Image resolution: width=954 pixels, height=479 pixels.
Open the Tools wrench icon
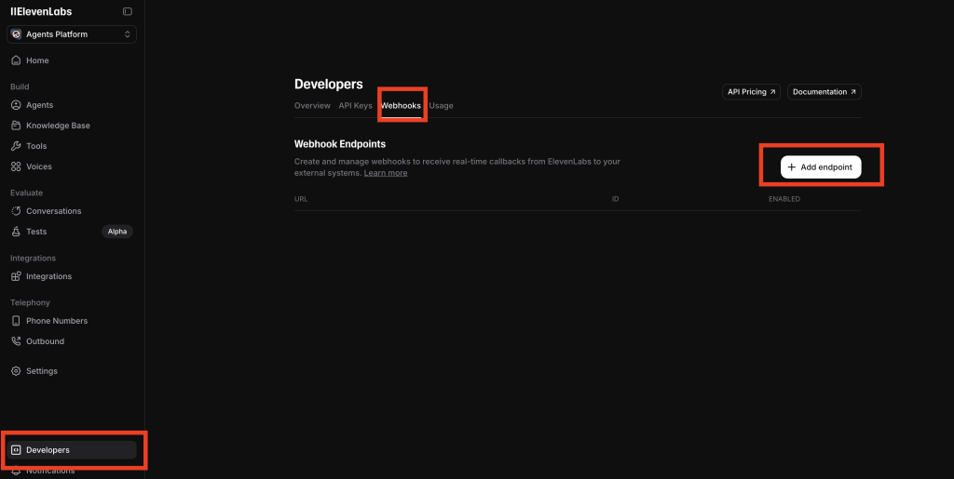pos(16,146)
